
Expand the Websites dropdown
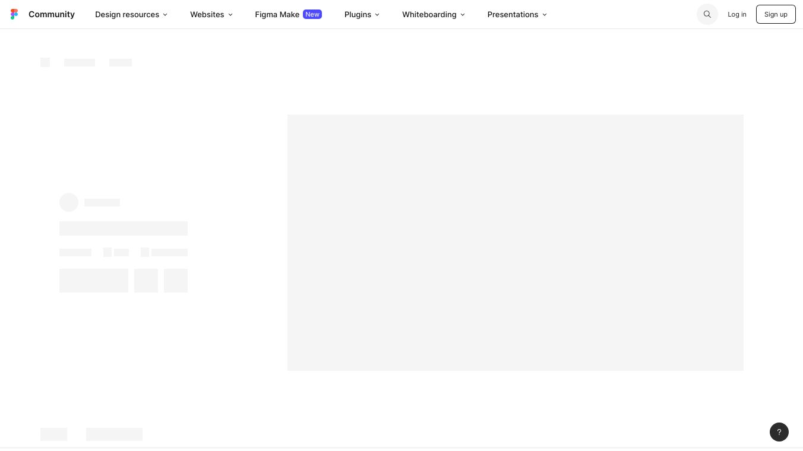point(211,14)
